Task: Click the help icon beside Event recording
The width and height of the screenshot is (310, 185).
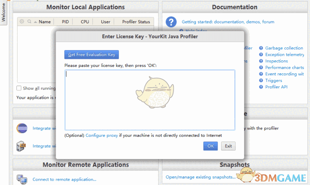Action: tap(261, 74)
